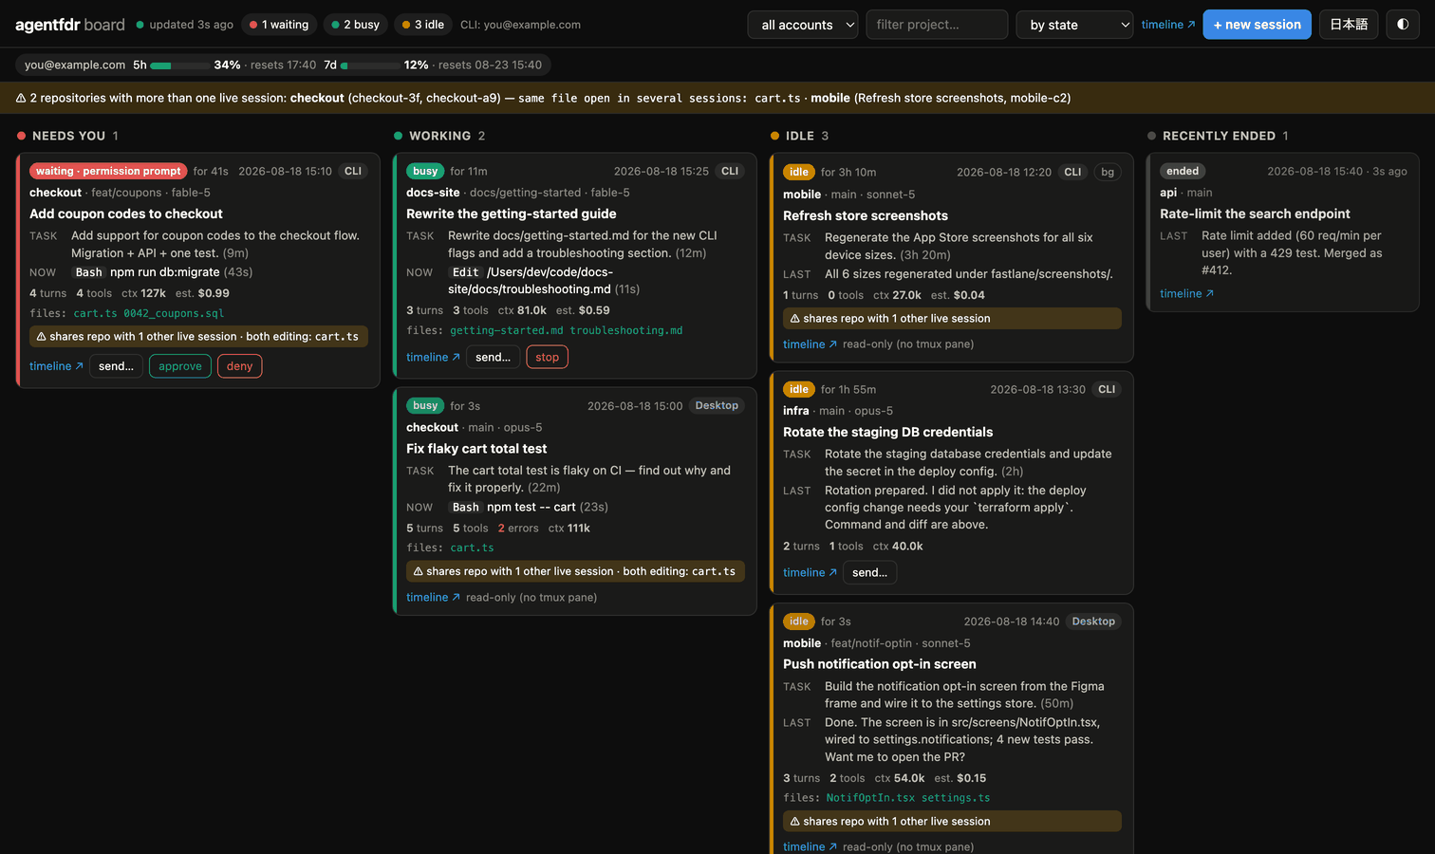Viewport: 1435px width, 854px height.
Task: Click the WORKING column header
Action: [439, 136]
